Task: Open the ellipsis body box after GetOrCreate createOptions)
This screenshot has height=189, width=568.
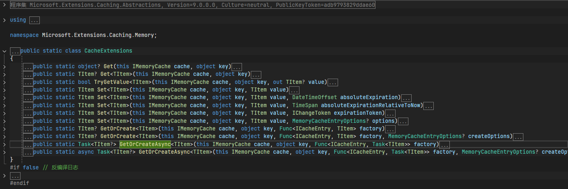Action: click(x=518, y=137)
